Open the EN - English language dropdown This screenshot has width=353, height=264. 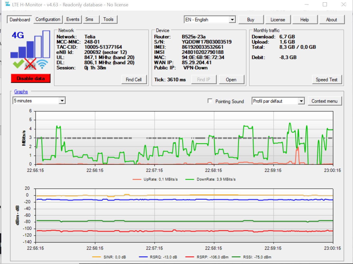[210, 20]
